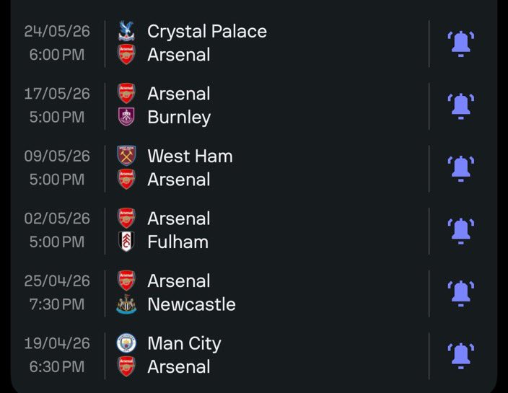Click Arsenal crest in the Burnley fixture
Image resolution: width=508 pixels, height=393 pixels.
tap(126, 93)
